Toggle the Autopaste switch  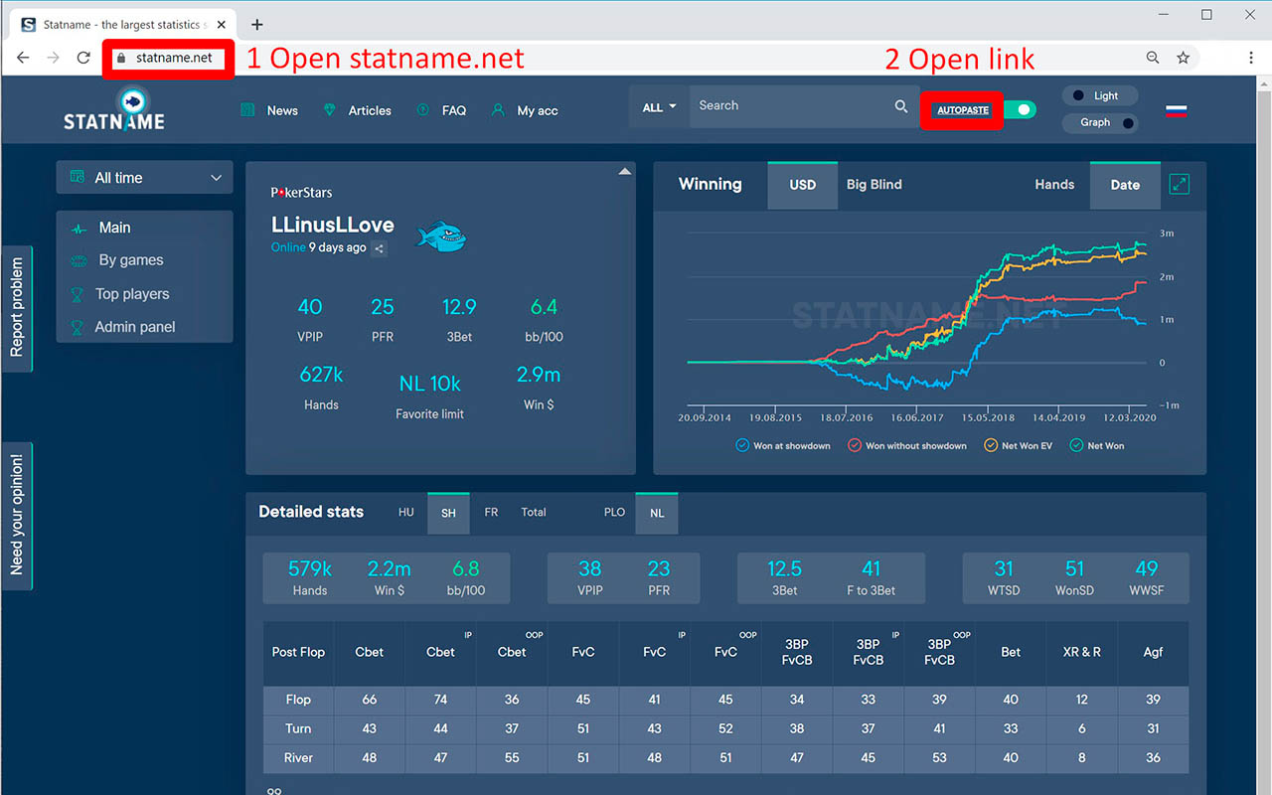[x=1020, y=109]
